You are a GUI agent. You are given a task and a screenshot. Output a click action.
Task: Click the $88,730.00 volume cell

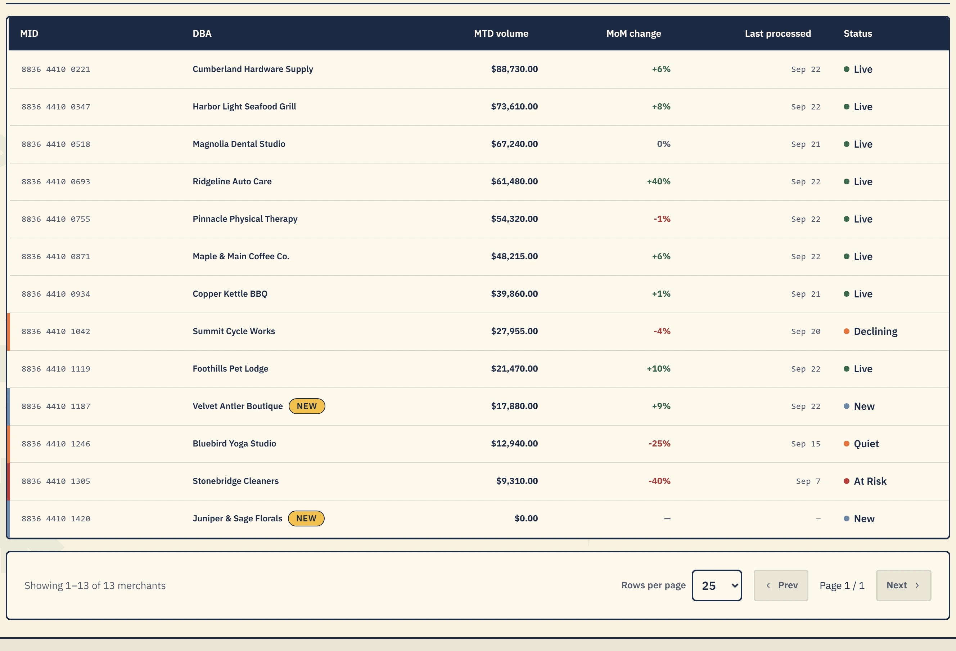[514, 69]
